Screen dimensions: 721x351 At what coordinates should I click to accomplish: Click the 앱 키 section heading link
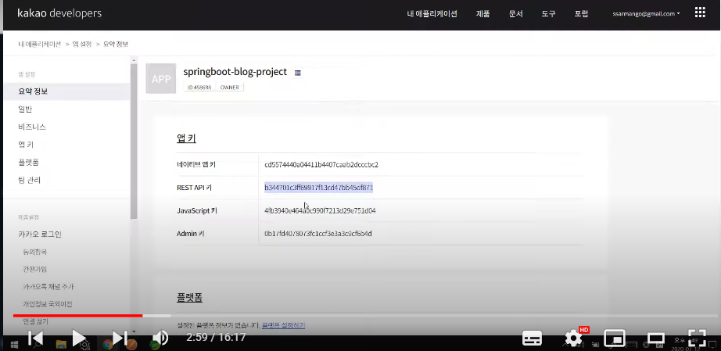point(186,138)
